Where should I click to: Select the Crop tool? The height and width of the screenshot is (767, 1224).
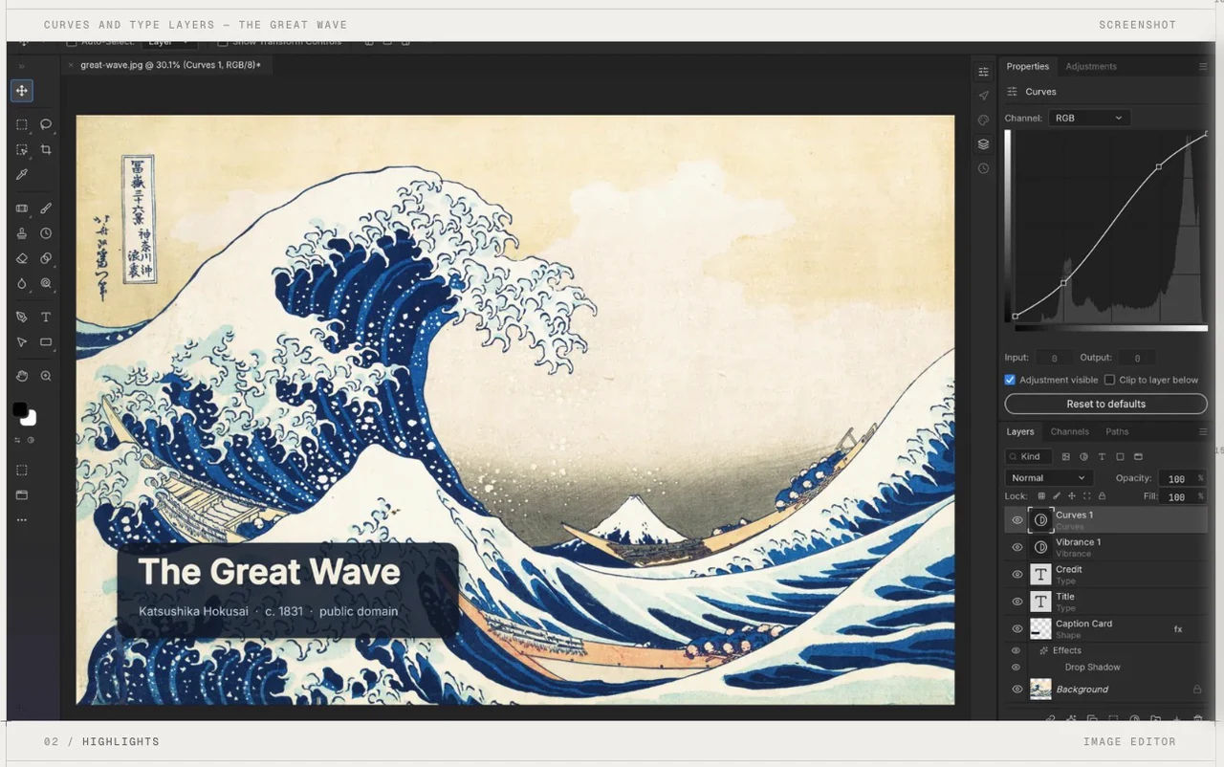(46, 150)
